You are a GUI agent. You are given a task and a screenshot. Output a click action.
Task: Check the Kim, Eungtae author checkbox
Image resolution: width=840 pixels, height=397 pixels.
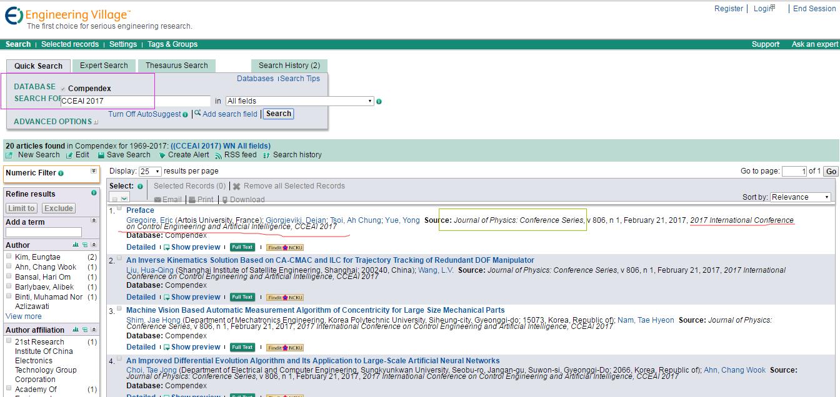9,257
